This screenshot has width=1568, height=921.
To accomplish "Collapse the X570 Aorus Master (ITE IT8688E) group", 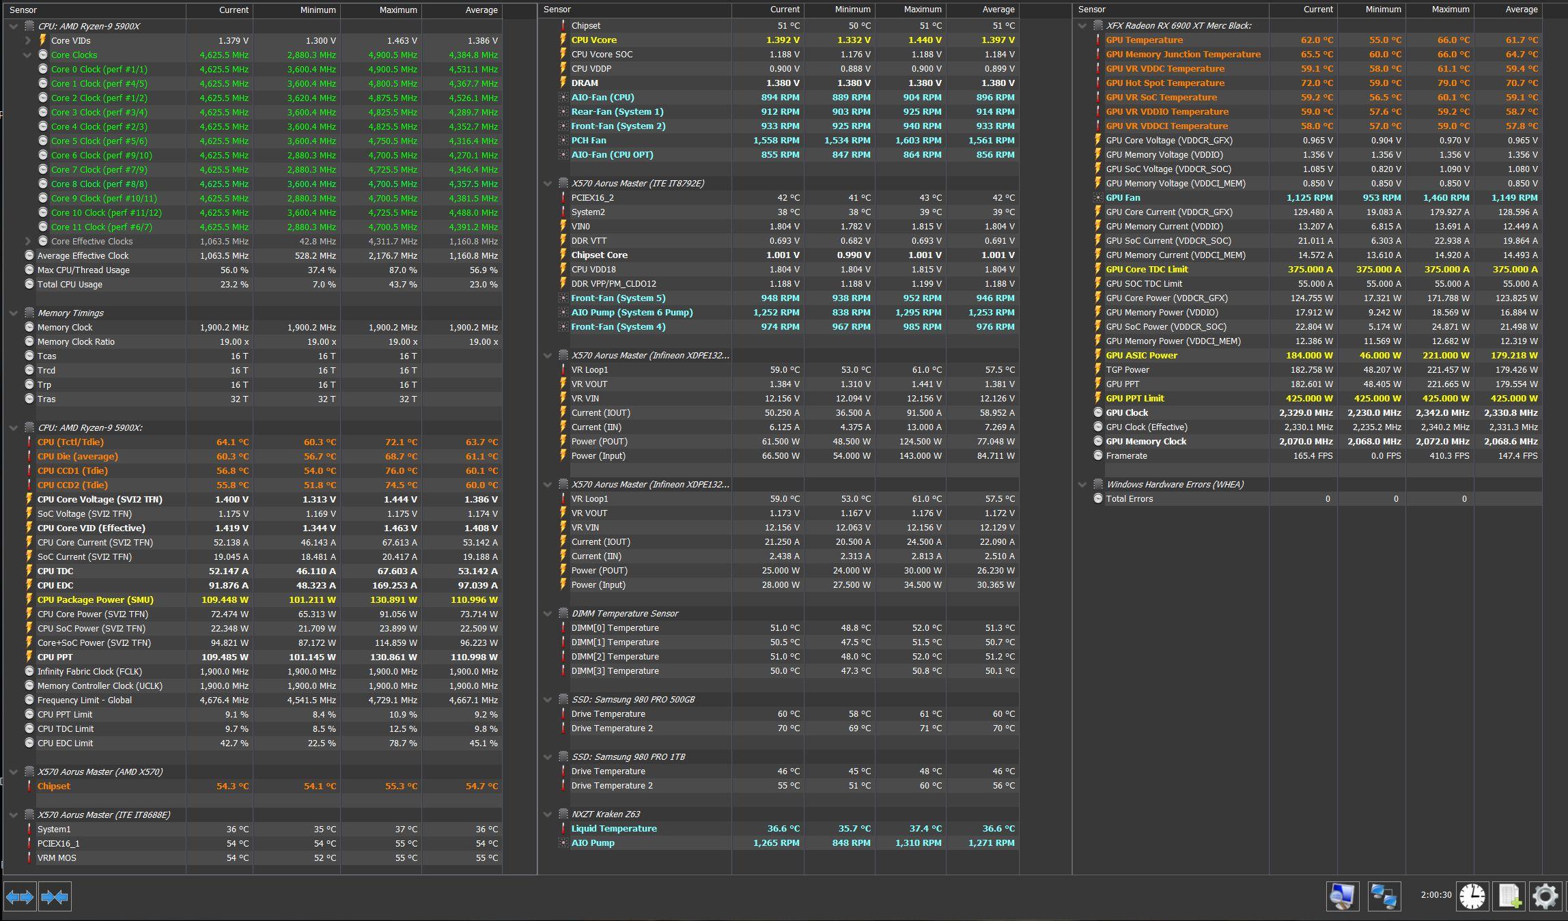I will pyautogui.click(x=14, y=814).
